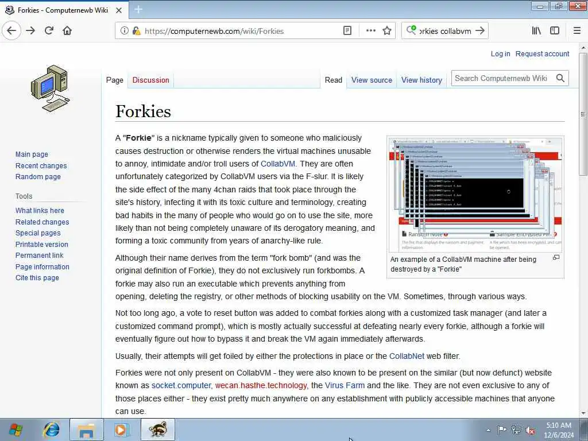
Task: Select the Page tab
Action: (x=115, y=80)
